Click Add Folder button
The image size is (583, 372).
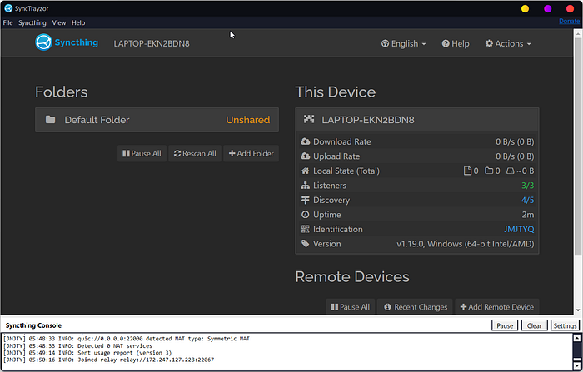(251, 153)
